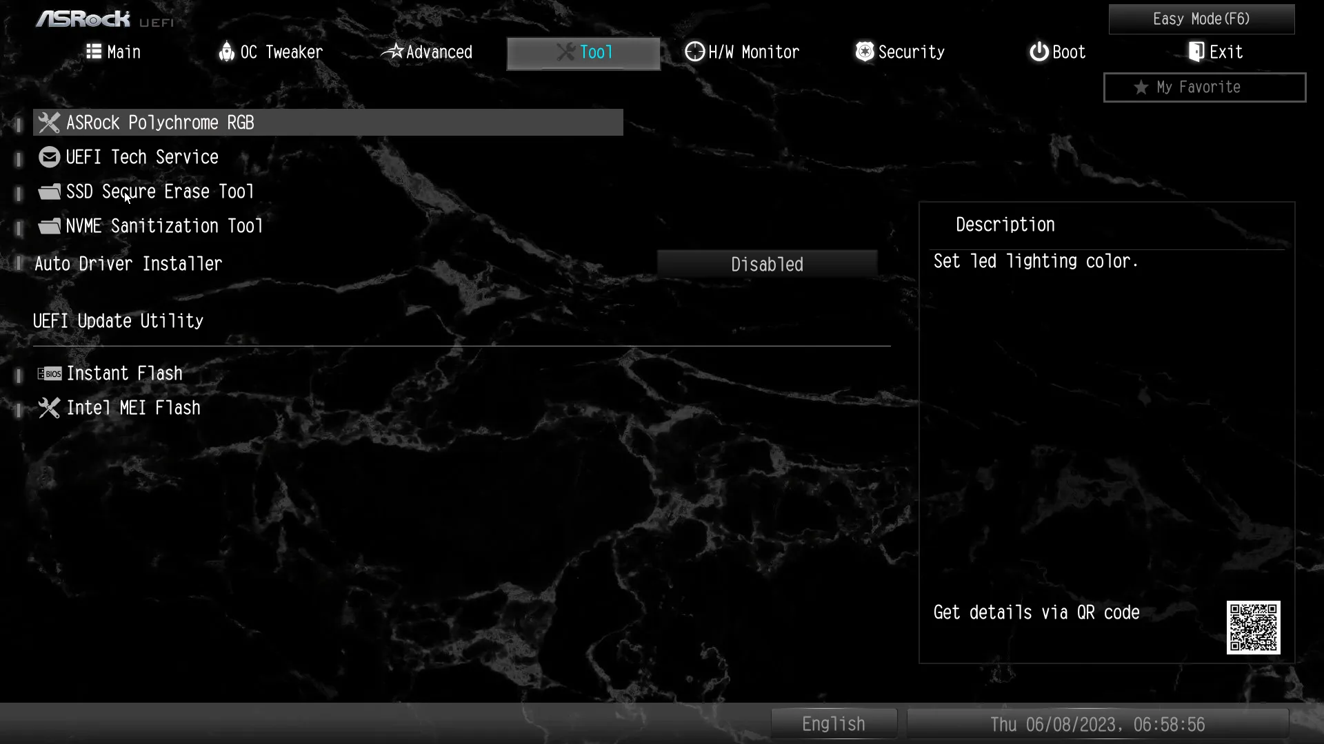This screenshot has height=744, width=1324.
Task: Open My Favorite page
Action: pyautogui.click(x=1204, y=87)
